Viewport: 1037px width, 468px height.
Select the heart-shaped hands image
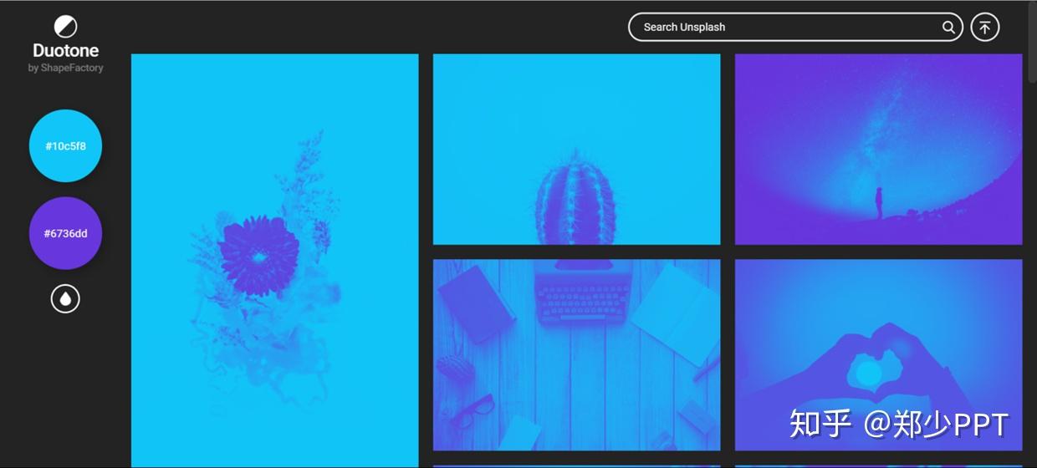[x=878, y=355]
